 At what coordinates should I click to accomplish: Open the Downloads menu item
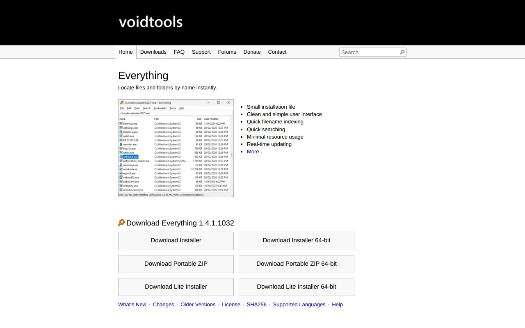tap(153, 52)
